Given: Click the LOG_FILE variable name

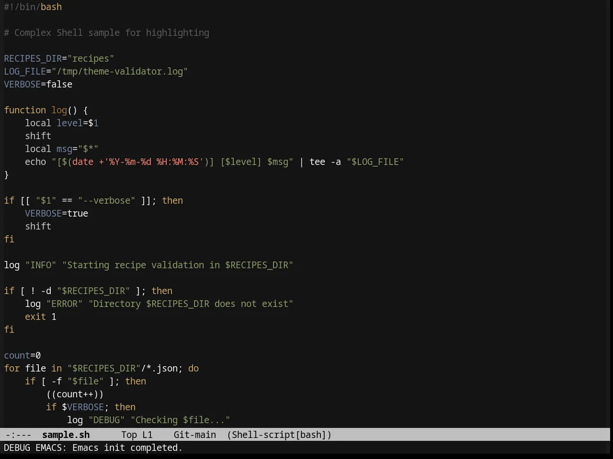Looking at the screenshot, I should coord(25,71).
